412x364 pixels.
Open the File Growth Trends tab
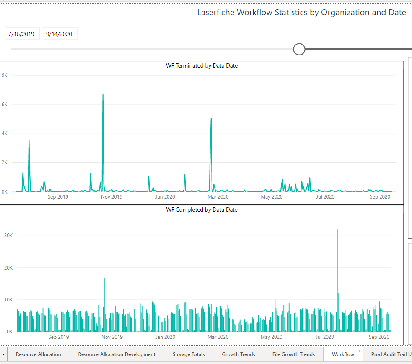pyautogui.click(x=293, y=354)
